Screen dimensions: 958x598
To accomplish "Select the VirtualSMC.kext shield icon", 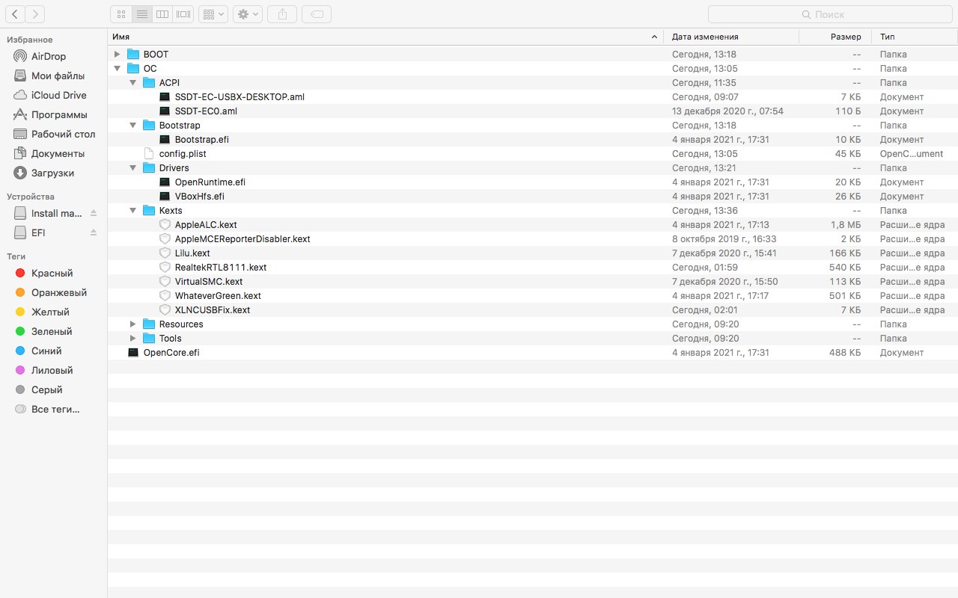I will 165,281.
